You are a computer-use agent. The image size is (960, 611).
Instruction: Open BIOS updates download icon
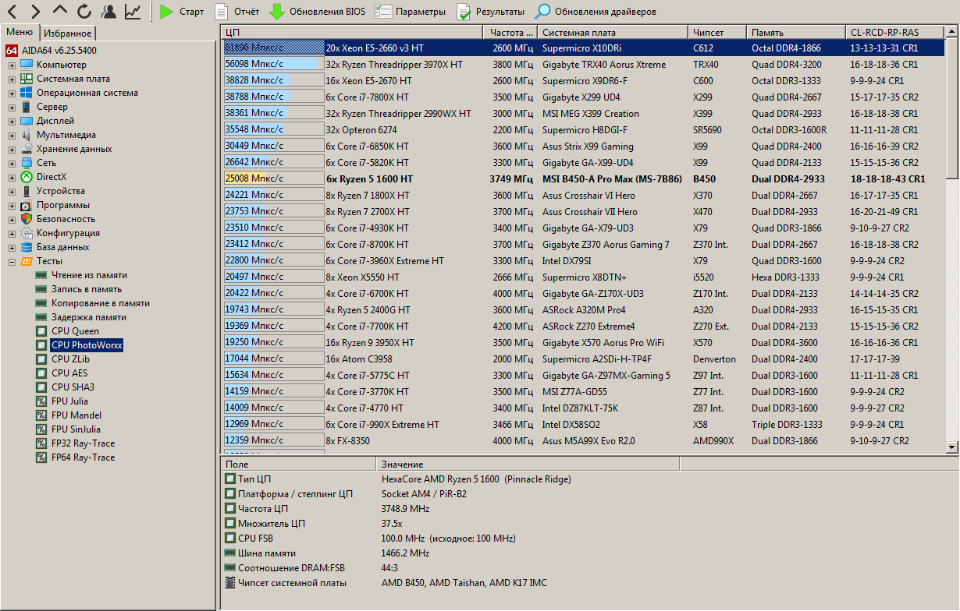(277, 12)
